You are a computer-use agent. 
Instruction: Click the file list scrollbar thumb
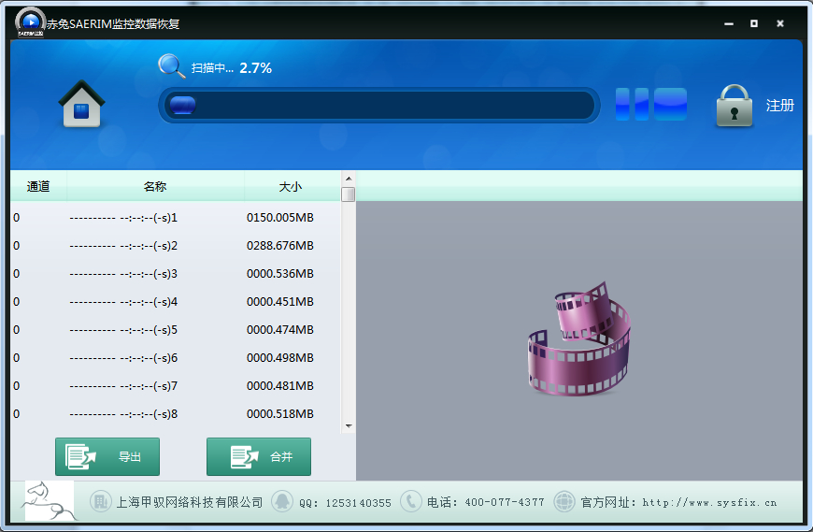[x=349, y=194]
